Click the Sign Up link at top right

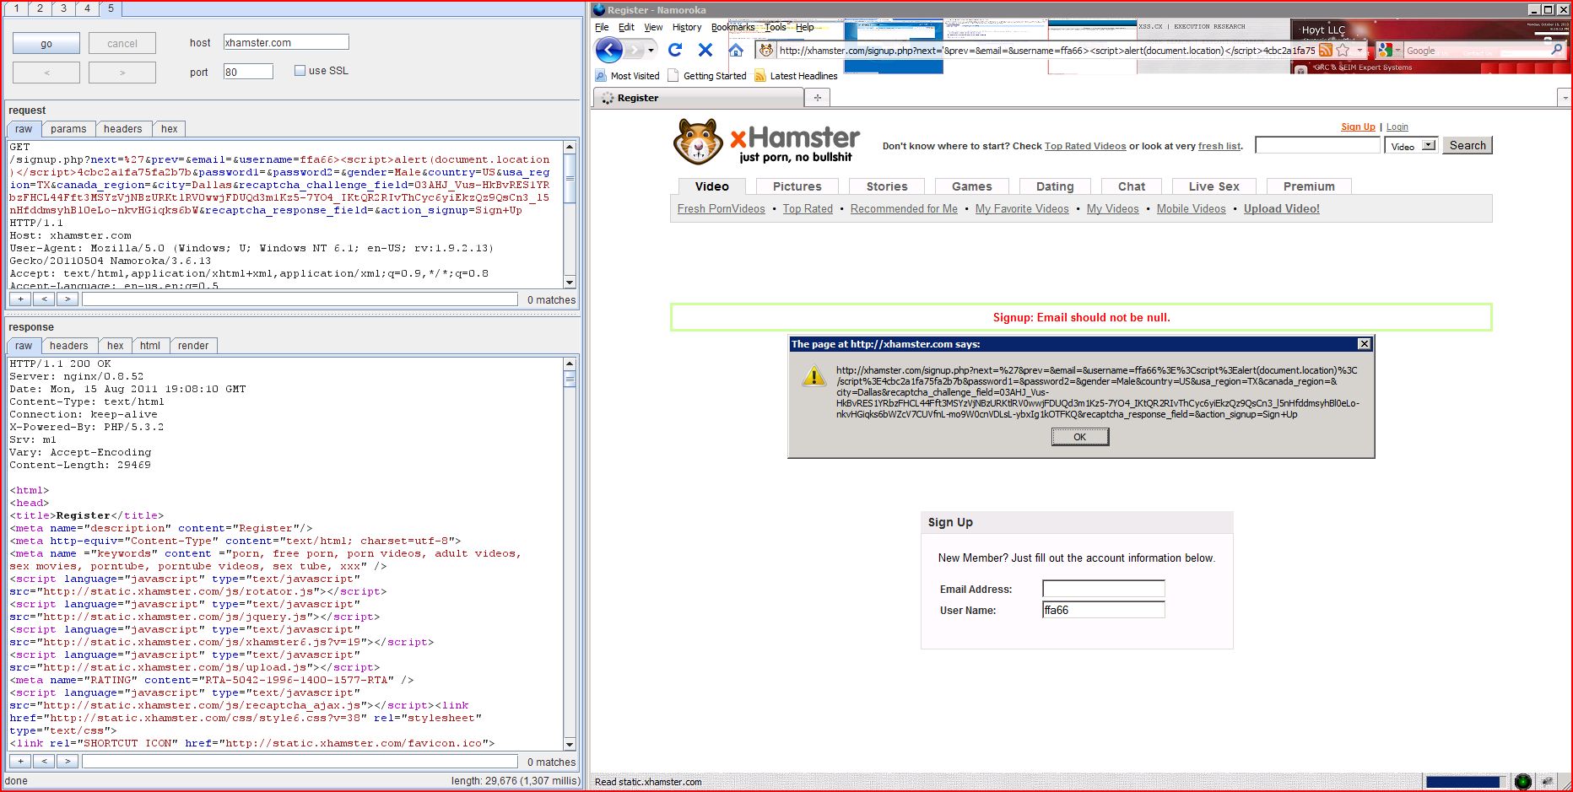tap(1358, 127)
